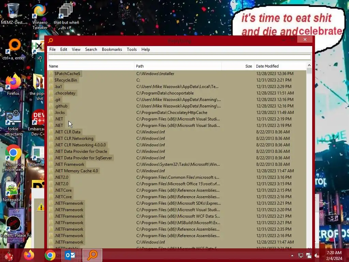Select the .git folder row
Image resolution: width=349 pixels, height=262 pixels.
[177, 99]
